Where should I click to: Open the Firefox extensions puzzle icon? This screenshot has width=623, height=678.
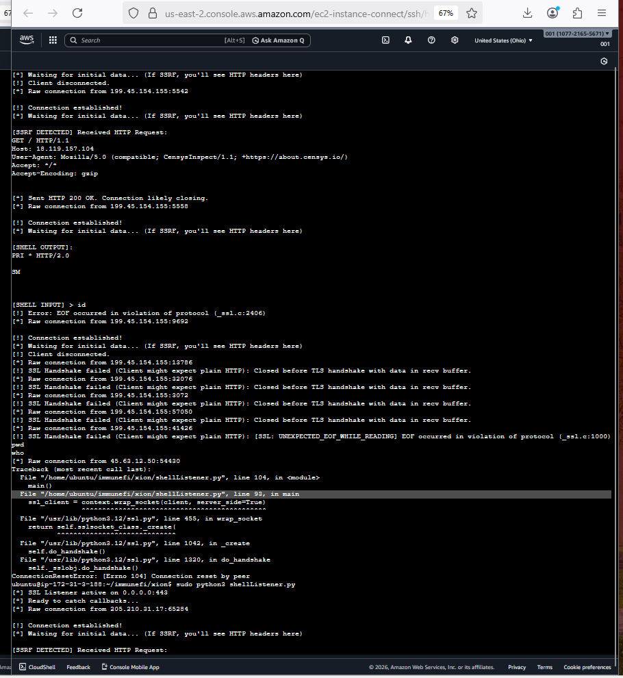click(577, 13)
